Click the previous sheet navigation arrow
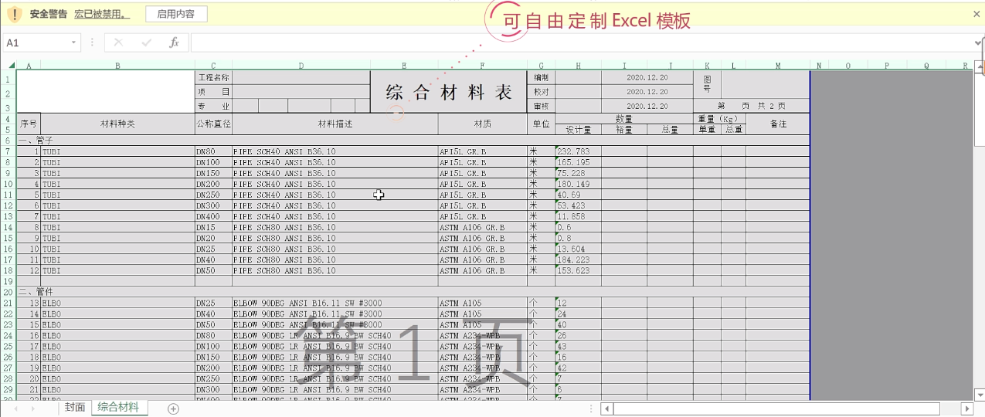 tap(14, 409)
